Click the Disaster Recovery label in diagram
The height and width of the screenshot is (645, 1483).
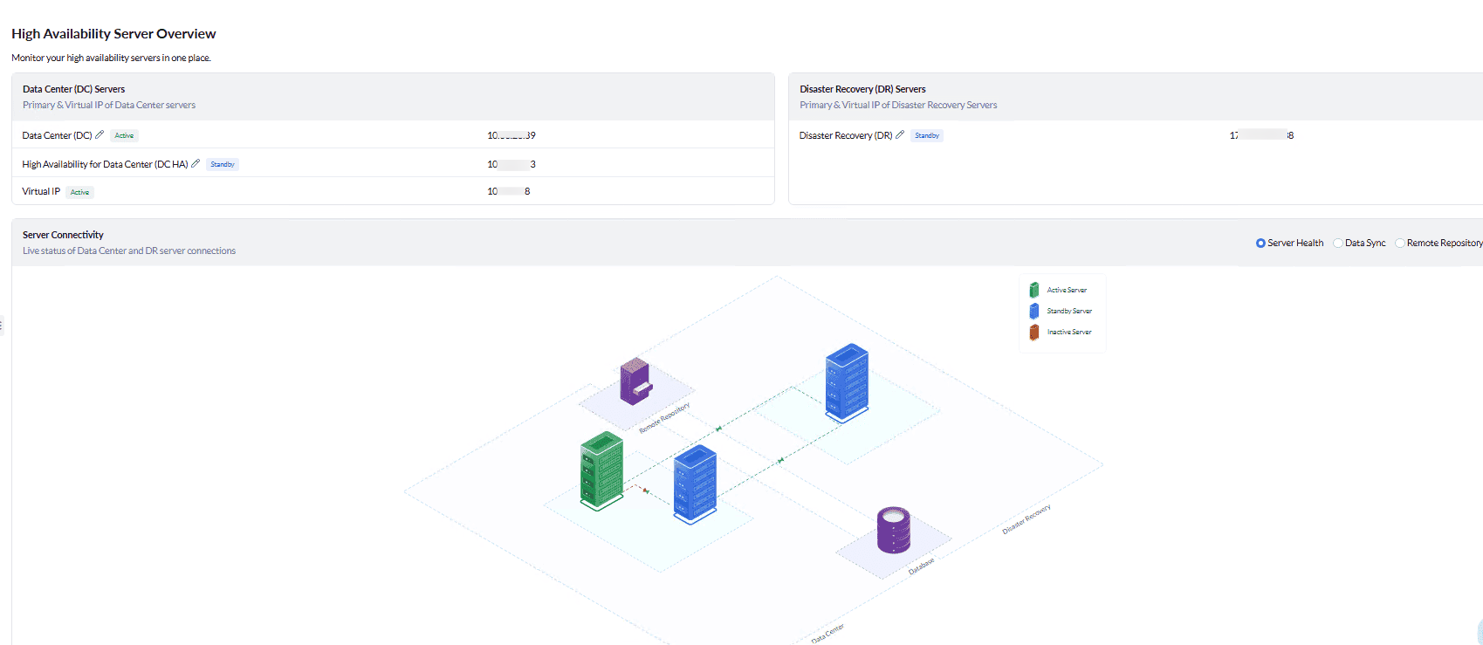pyautogui.click(x=1026, y=518)
